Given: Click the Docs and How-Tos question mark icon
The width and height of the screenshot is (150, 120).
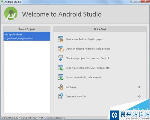Looking at the screenshot, I should pyautogui.click(x=61, y=96).
